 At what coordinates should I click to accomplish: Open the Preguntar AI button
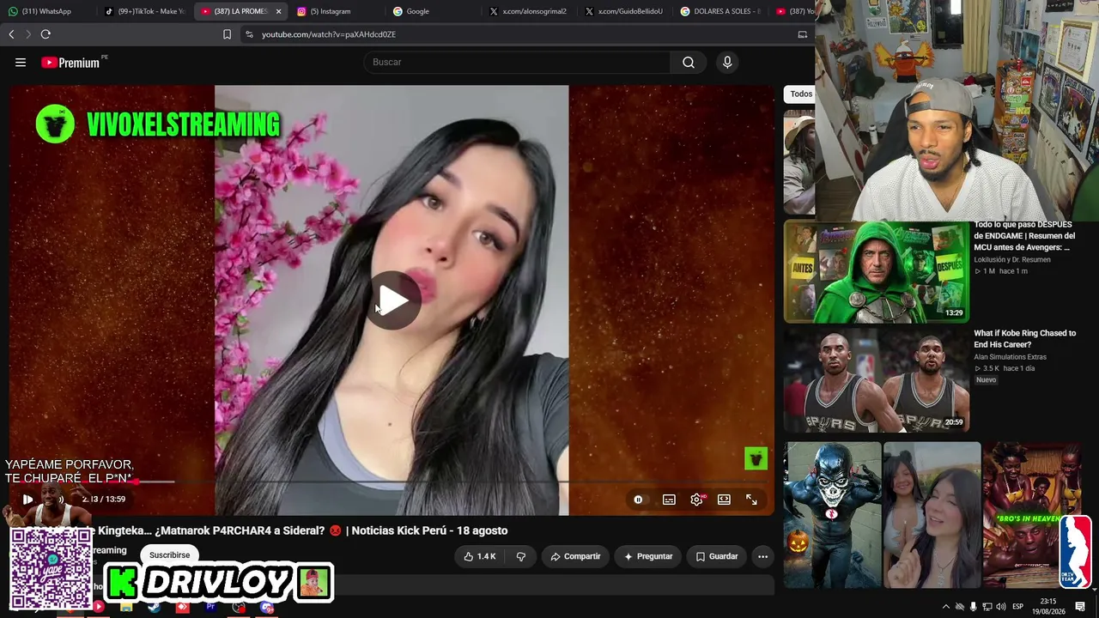pos(648,556)
